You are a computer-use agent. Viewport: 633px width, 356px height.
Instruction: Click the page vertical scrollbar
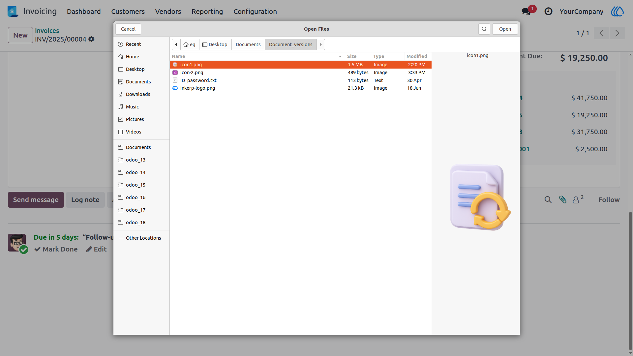pos(630,280)
